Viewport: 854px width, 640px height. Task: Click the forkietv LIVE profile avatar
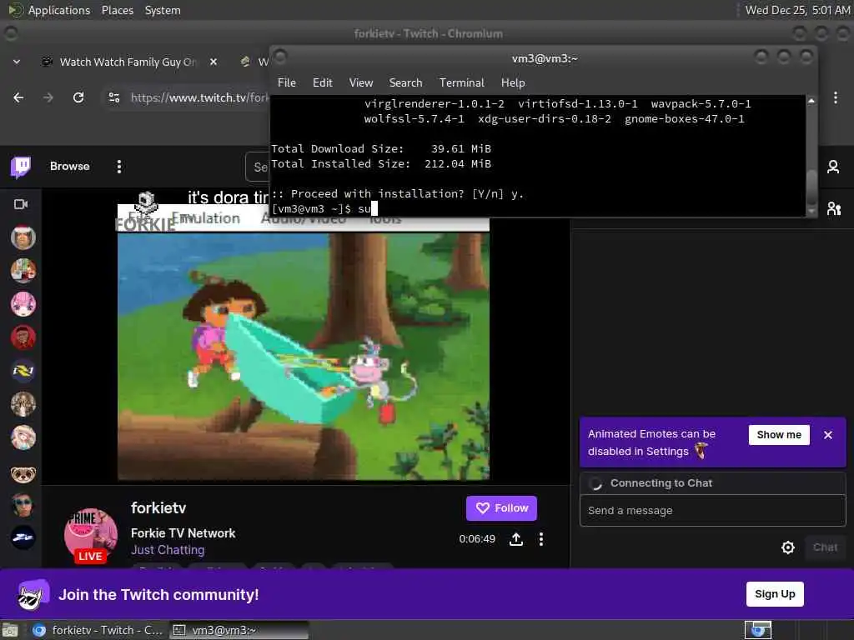(90, 535)
